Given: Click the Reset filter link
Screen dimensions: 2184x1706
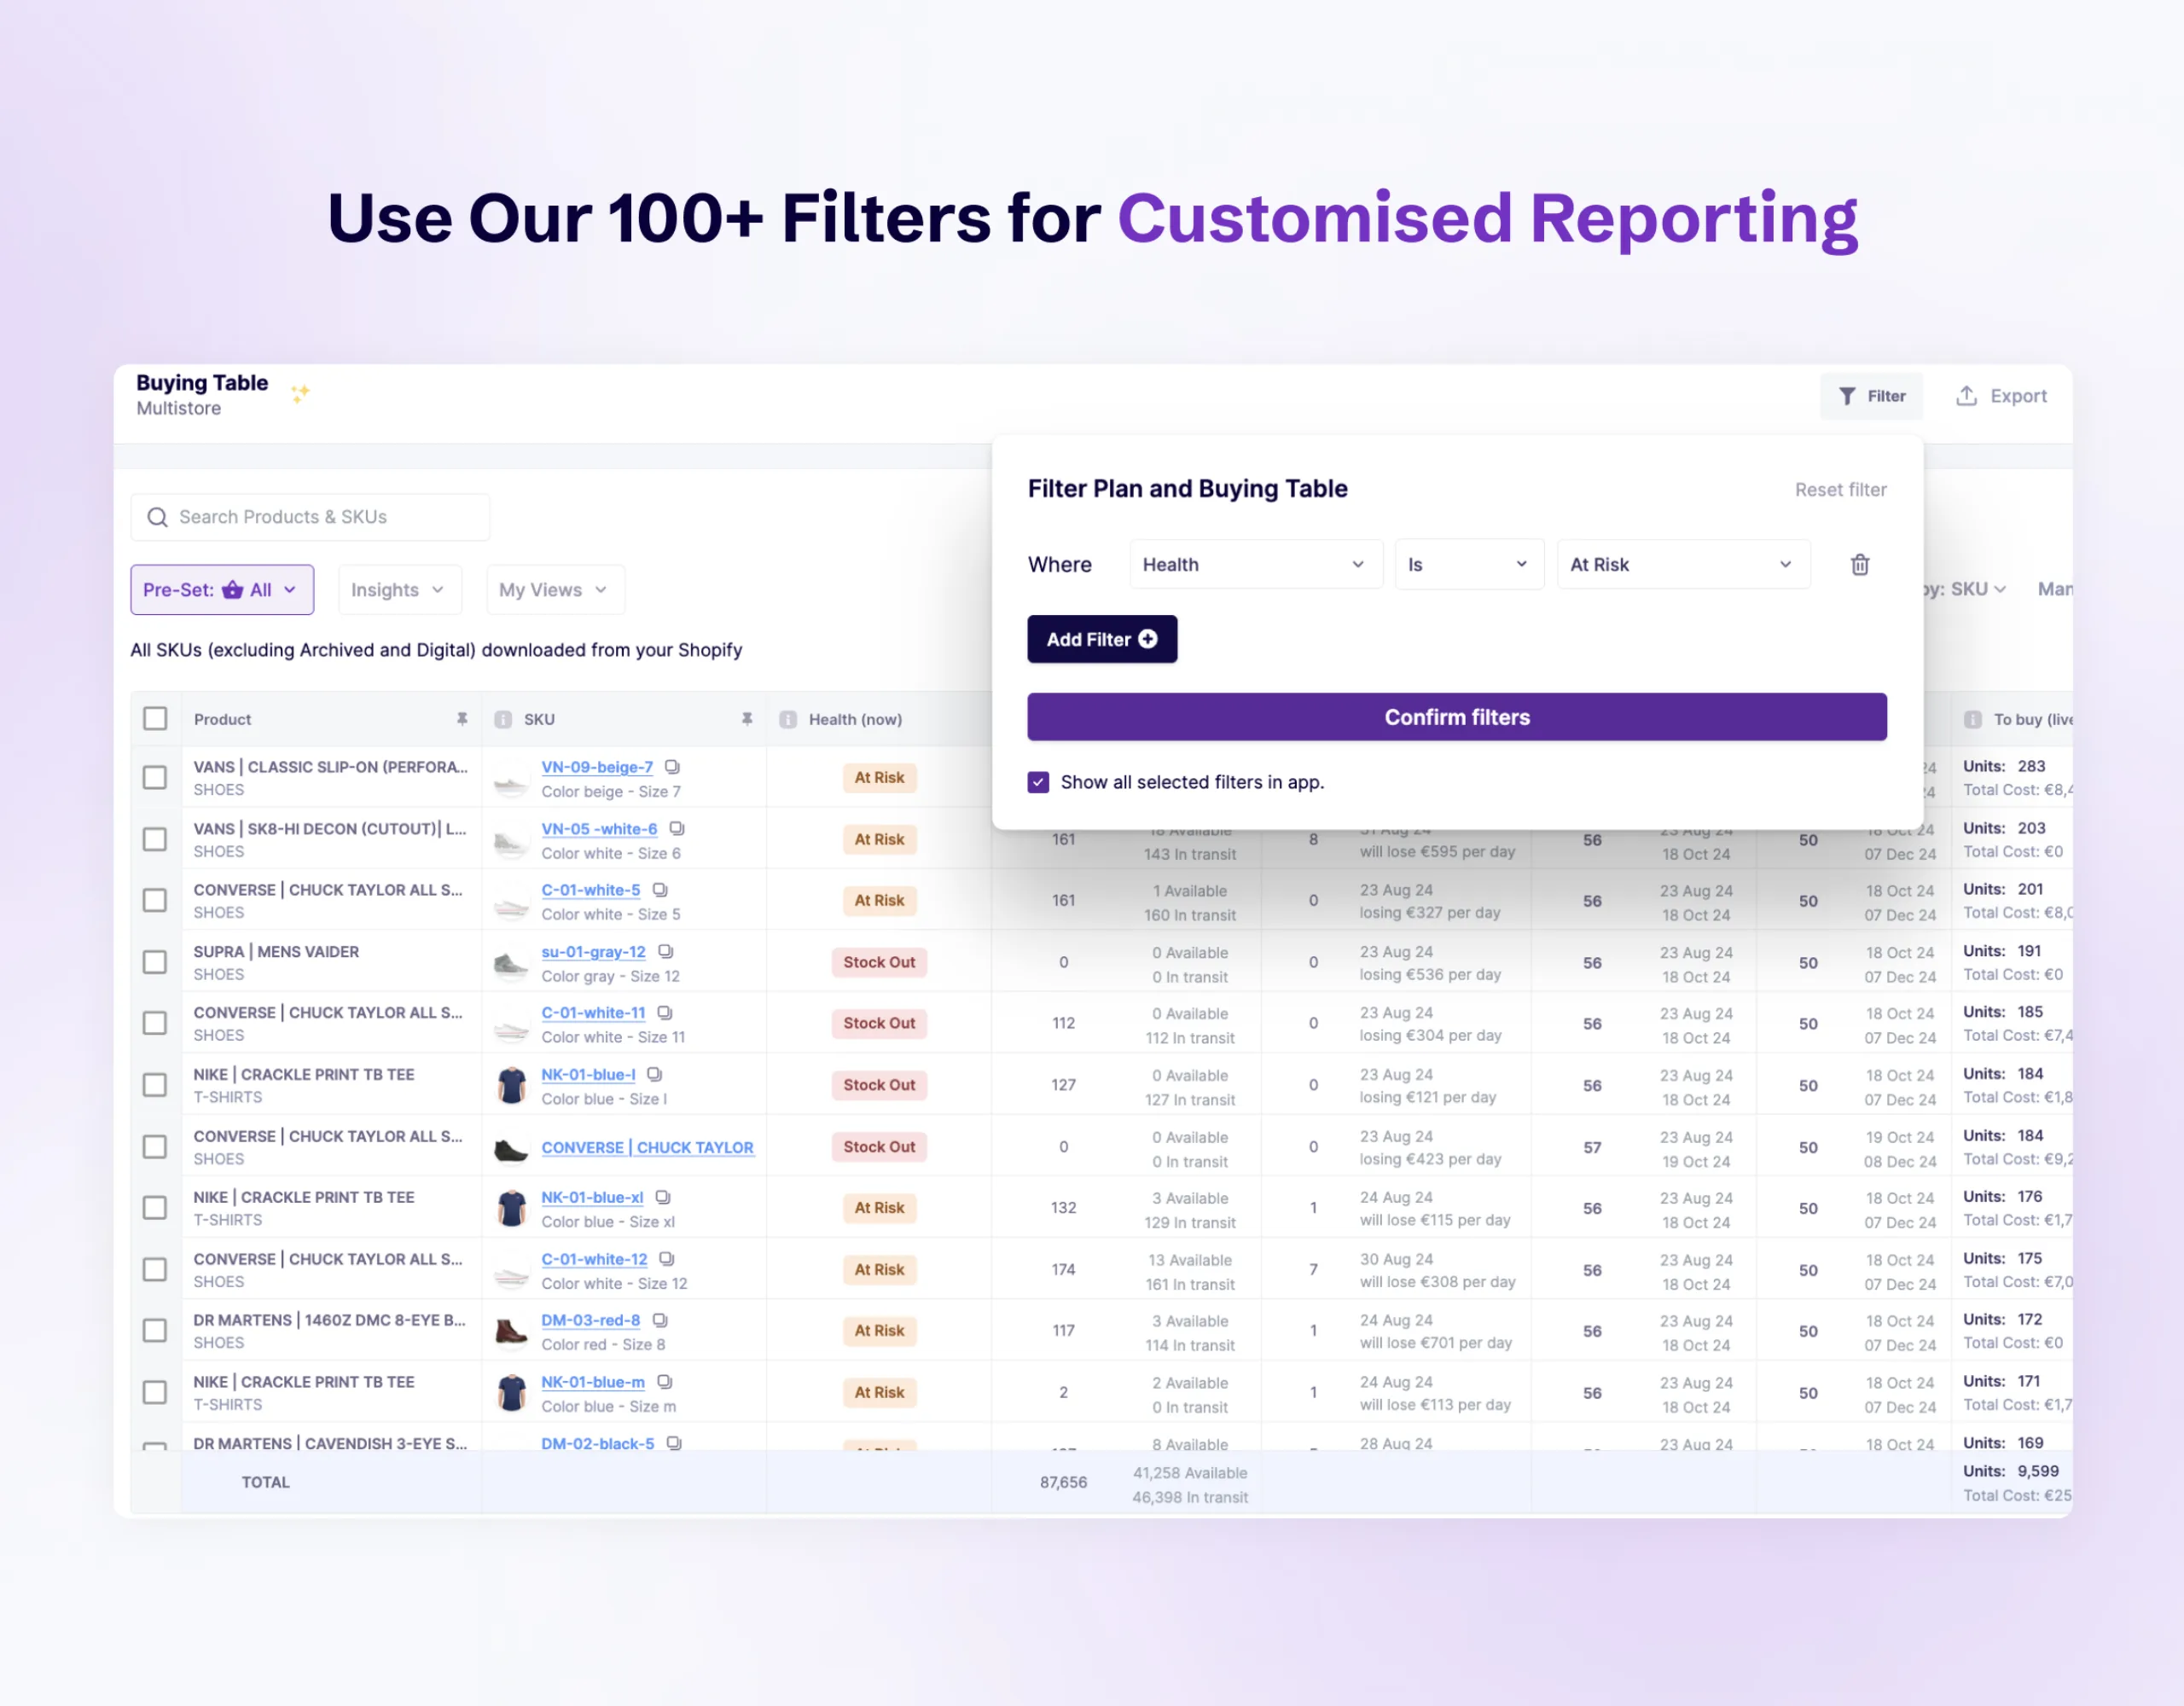Looking at the screenshot, I should point(1840,490).
